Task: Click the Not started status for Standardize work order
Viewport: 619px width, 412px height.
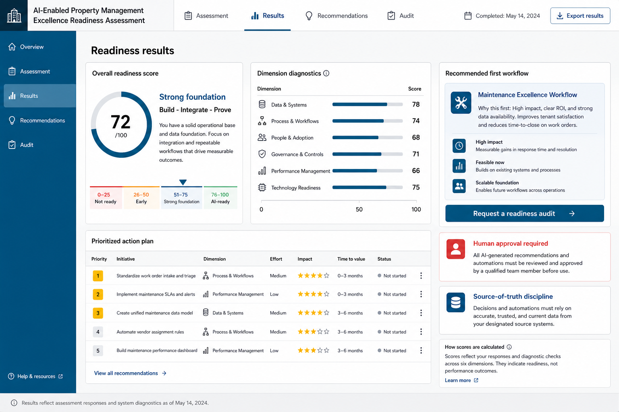Action: 392,276
